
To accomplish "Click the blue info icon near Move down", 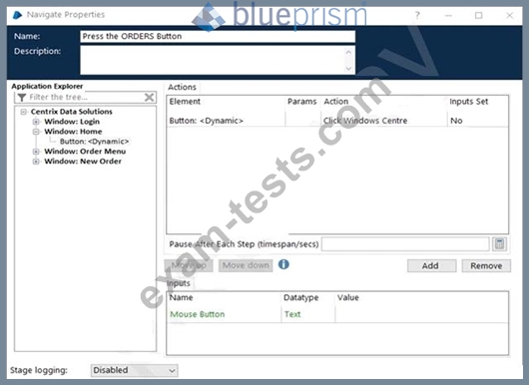I will (283, 264).
